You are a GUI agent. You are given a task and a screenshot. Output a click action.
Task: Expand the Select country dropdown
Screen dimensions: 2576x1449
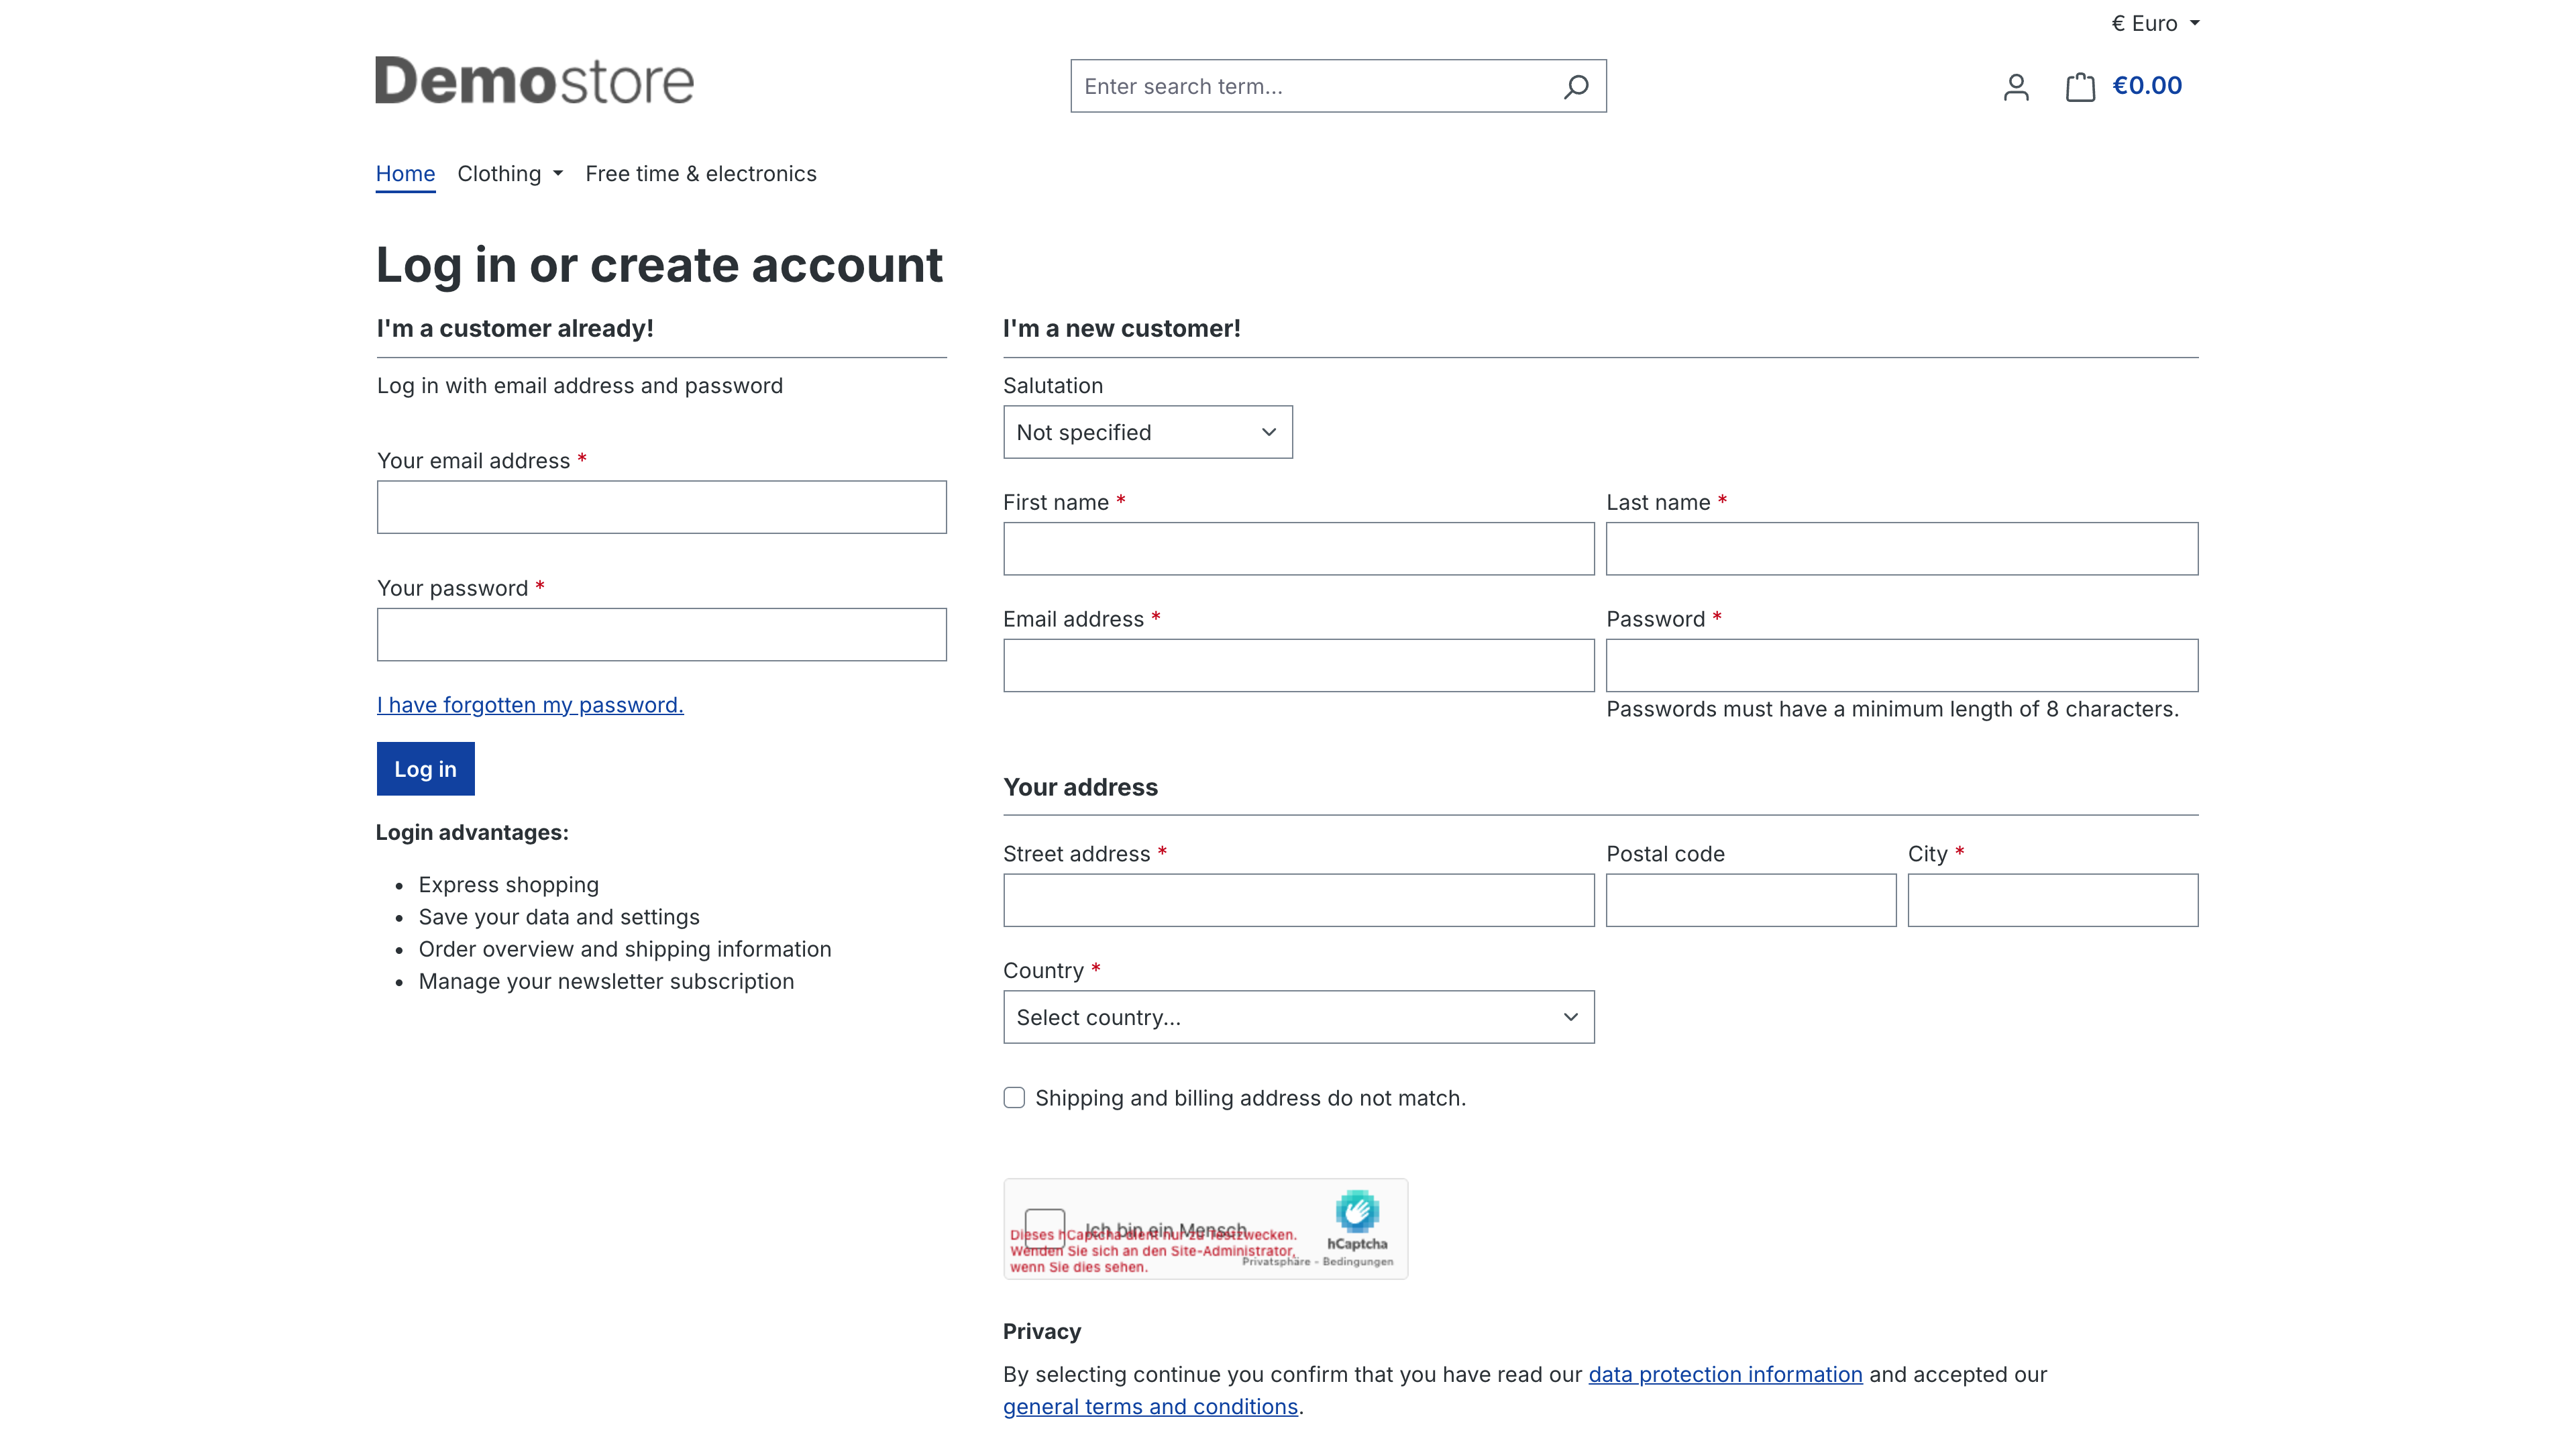click(x=1299, y=1017)
